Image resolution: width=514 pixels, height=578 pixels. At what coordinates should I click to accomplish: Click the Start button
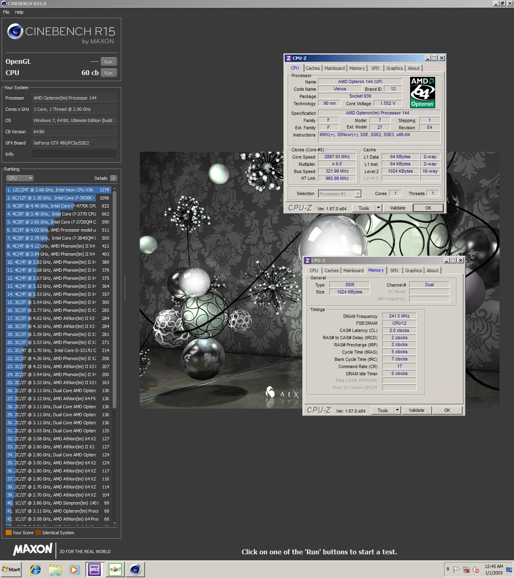11,569
